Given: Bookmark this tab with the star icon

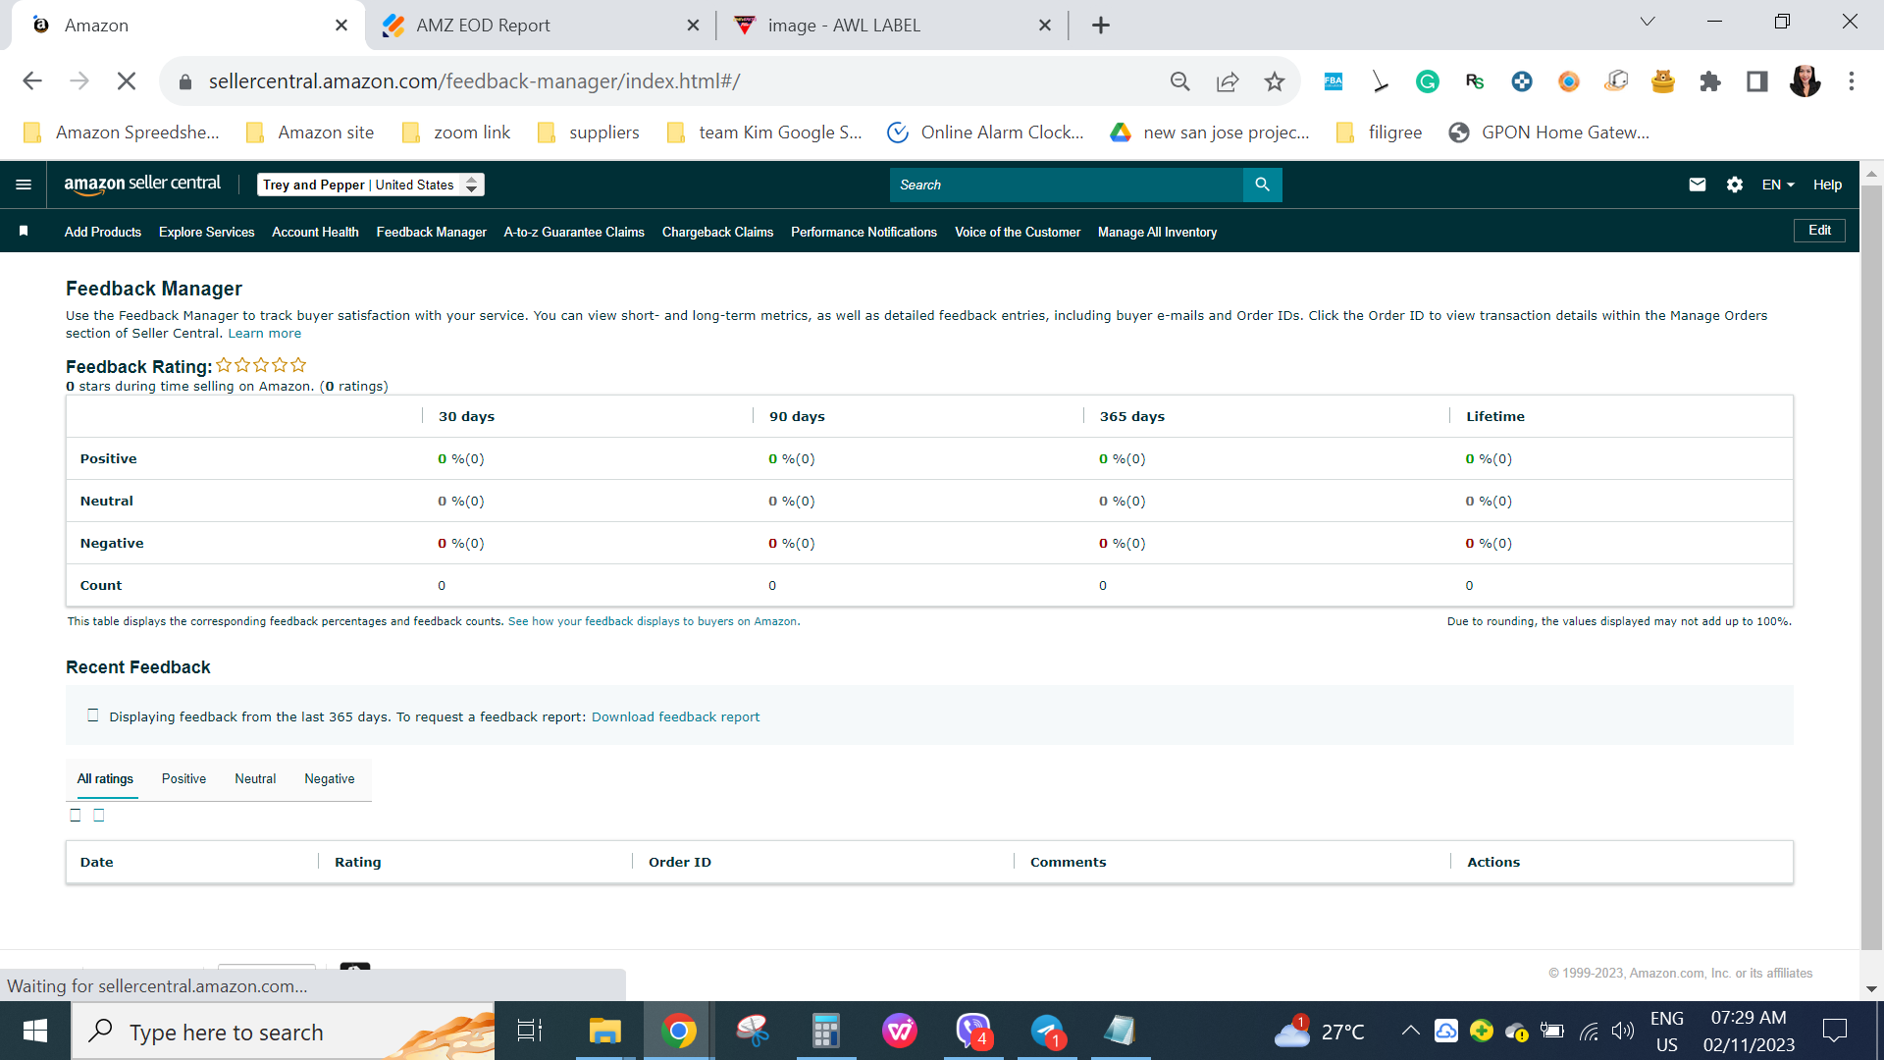Looking at the screenshot, I should tap(1275, 81).
